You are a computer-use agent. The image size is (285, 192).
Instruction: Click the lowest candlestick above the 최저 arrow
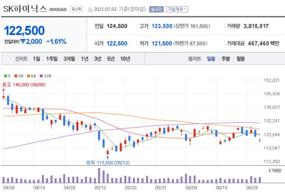[108, 152]
